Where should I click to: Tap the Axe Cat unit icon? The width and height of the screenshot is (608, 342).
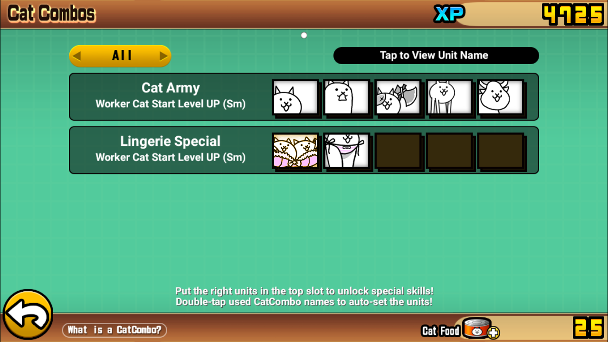pyautogui.click(x=398, y=97)
